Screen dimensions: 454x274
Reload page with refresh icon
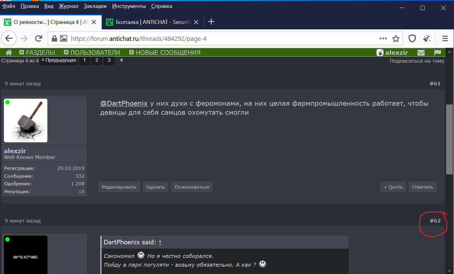[38, 38]
